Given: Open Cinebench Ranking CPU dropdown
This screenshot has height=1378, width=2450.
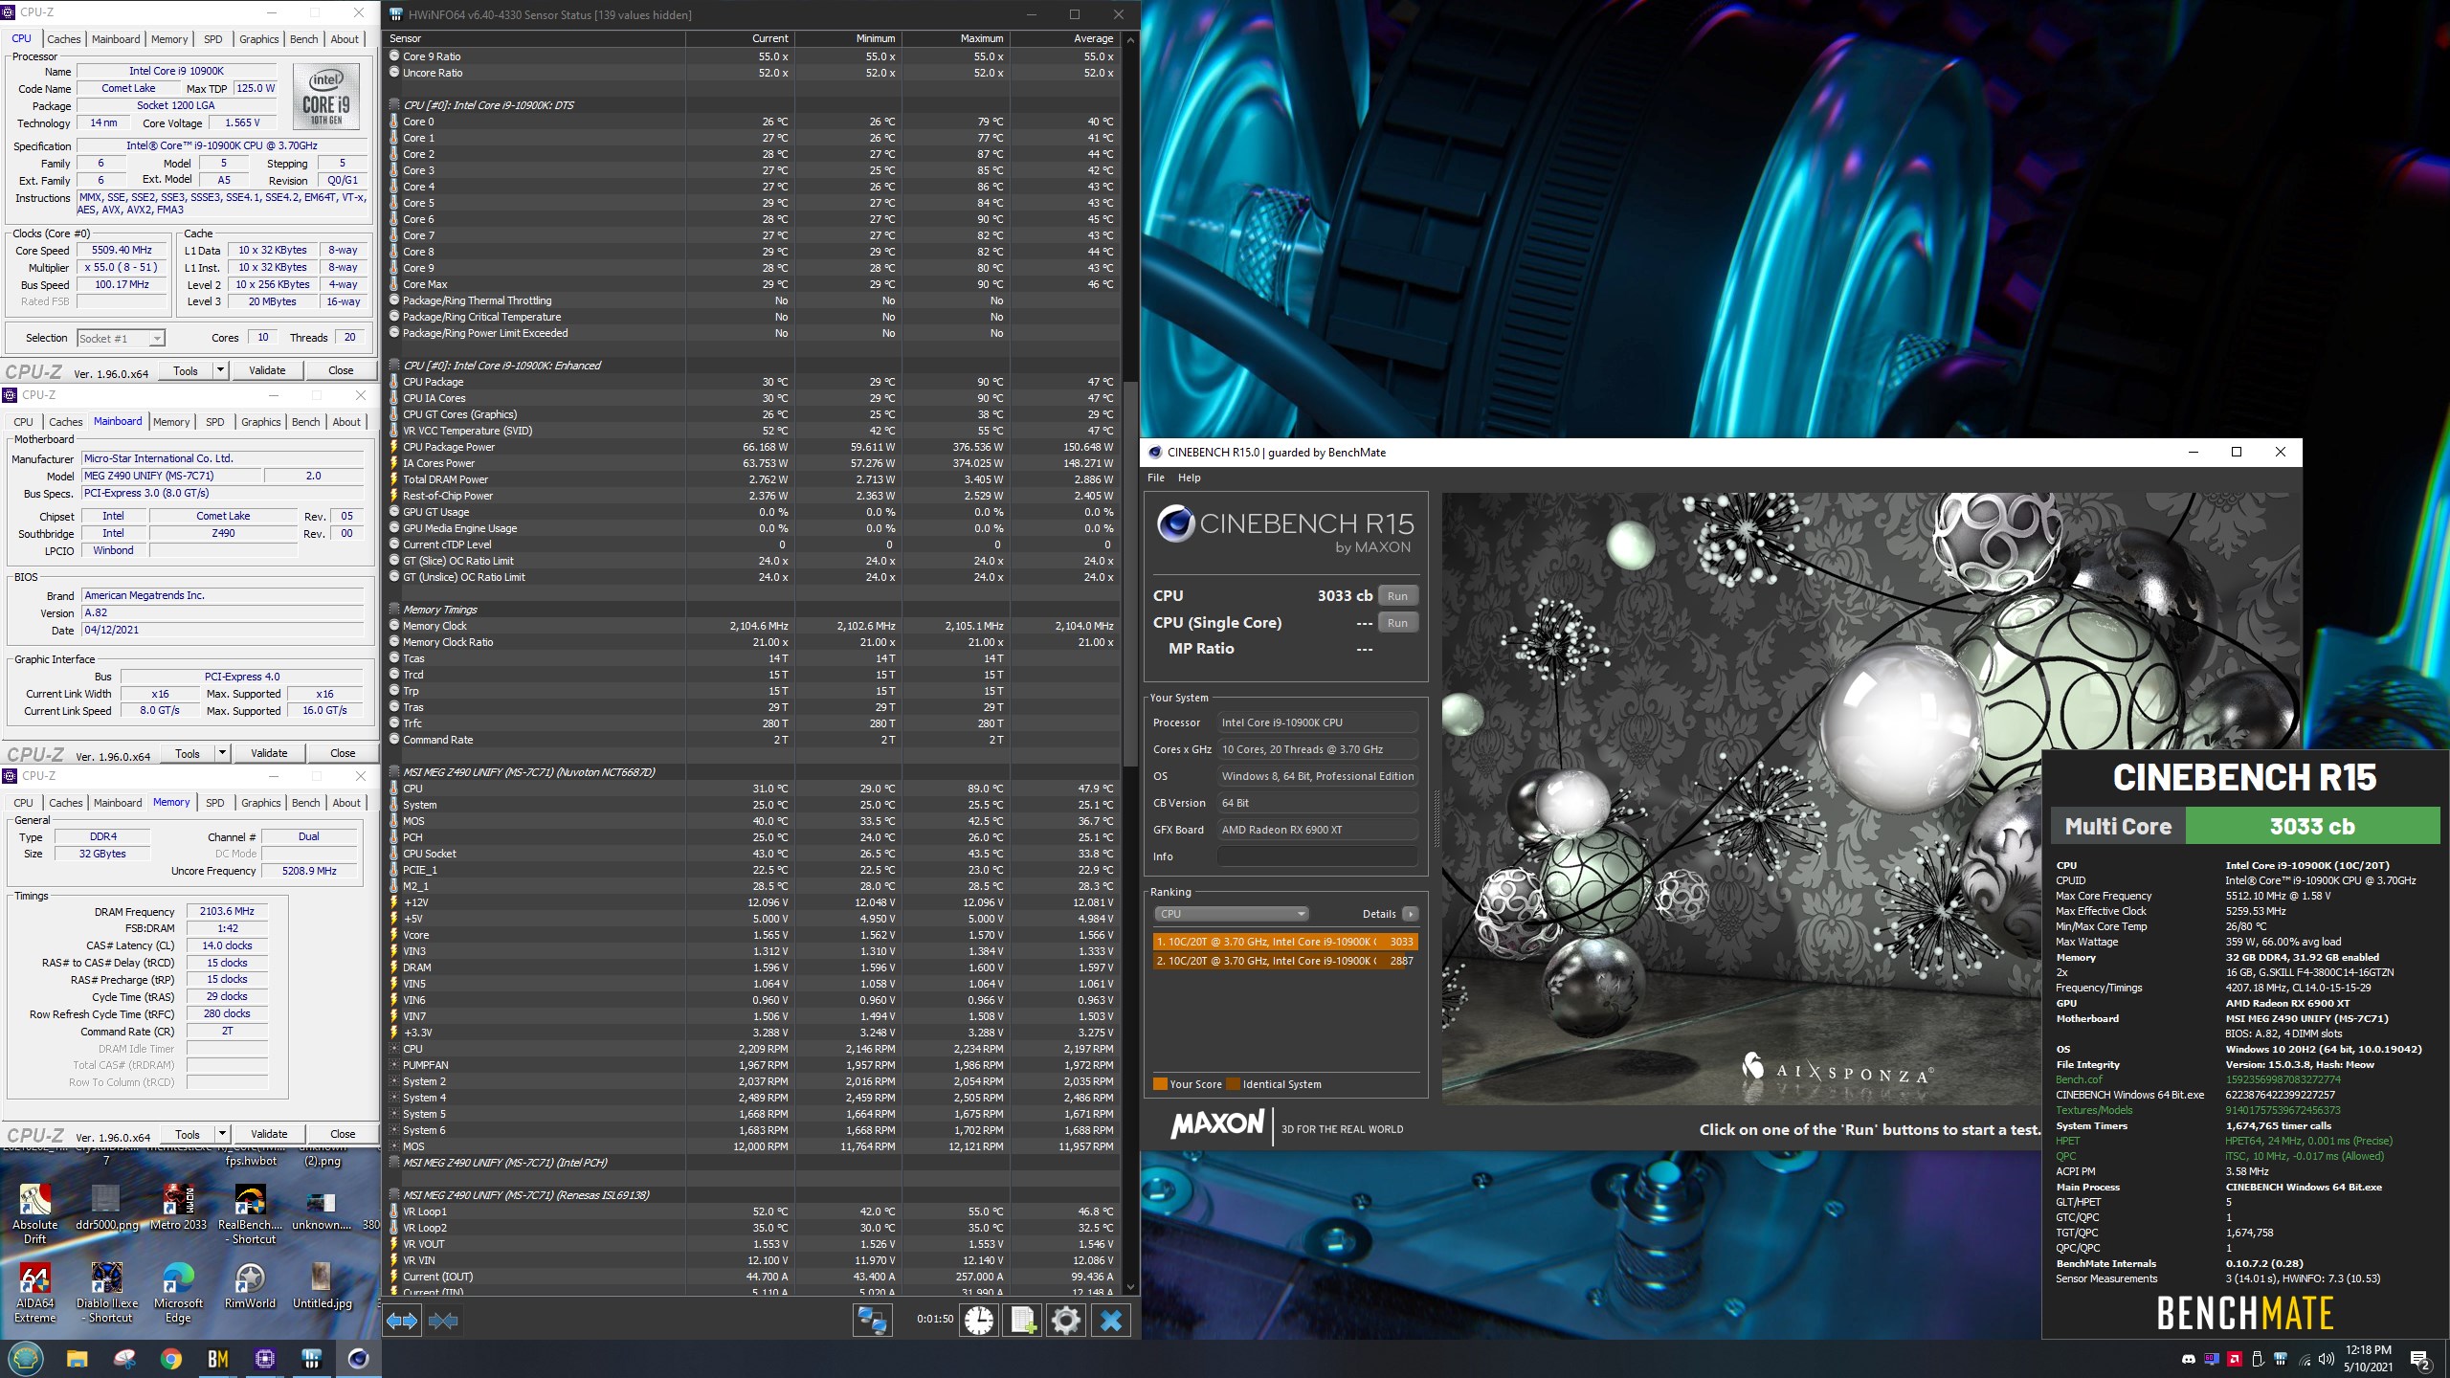Looking at the screenshot, I should point(1231,914).
